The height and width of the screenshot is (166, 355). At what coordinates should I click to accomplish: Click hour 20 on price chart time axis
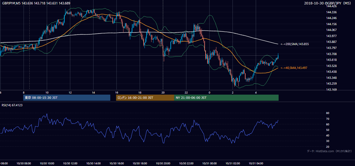point(163,93)
